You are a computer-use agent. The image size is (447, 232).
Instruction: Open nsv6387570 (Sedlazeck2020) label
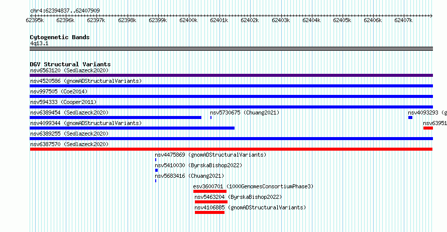[x=69, y=144]
